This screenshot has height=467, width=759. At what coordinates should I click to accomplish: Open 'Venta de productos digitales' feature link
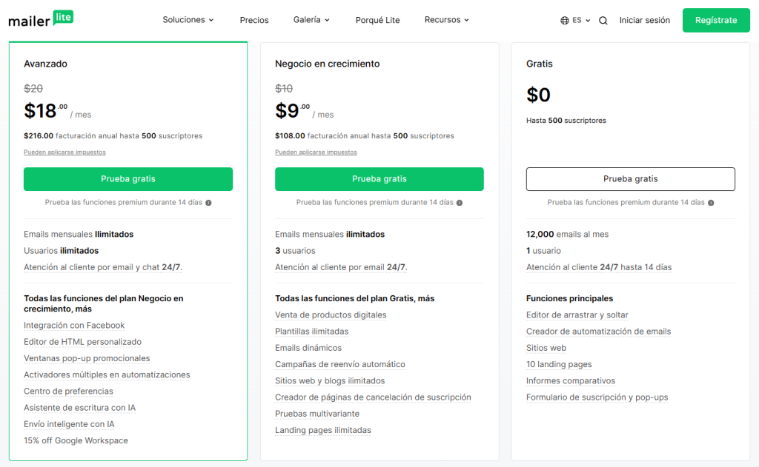(331, 315)
